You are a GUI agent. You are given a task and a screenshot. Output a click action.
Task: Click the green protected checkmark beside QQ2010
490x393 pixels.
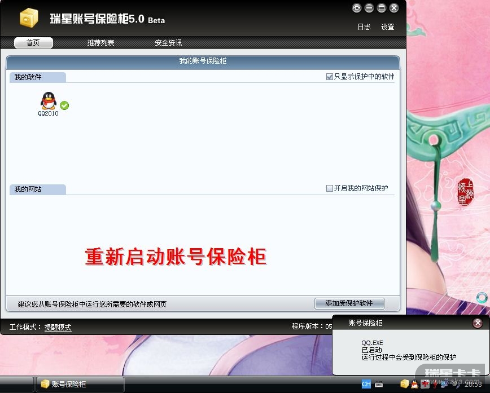click(x=64, y=105)
